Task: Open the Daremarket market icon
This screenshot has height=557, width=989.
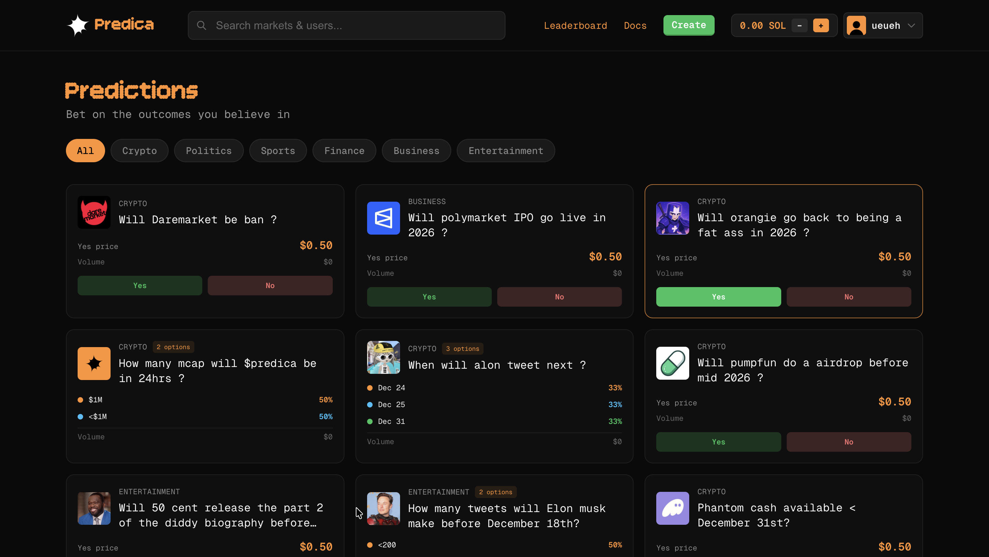Action: coord(94,212)
